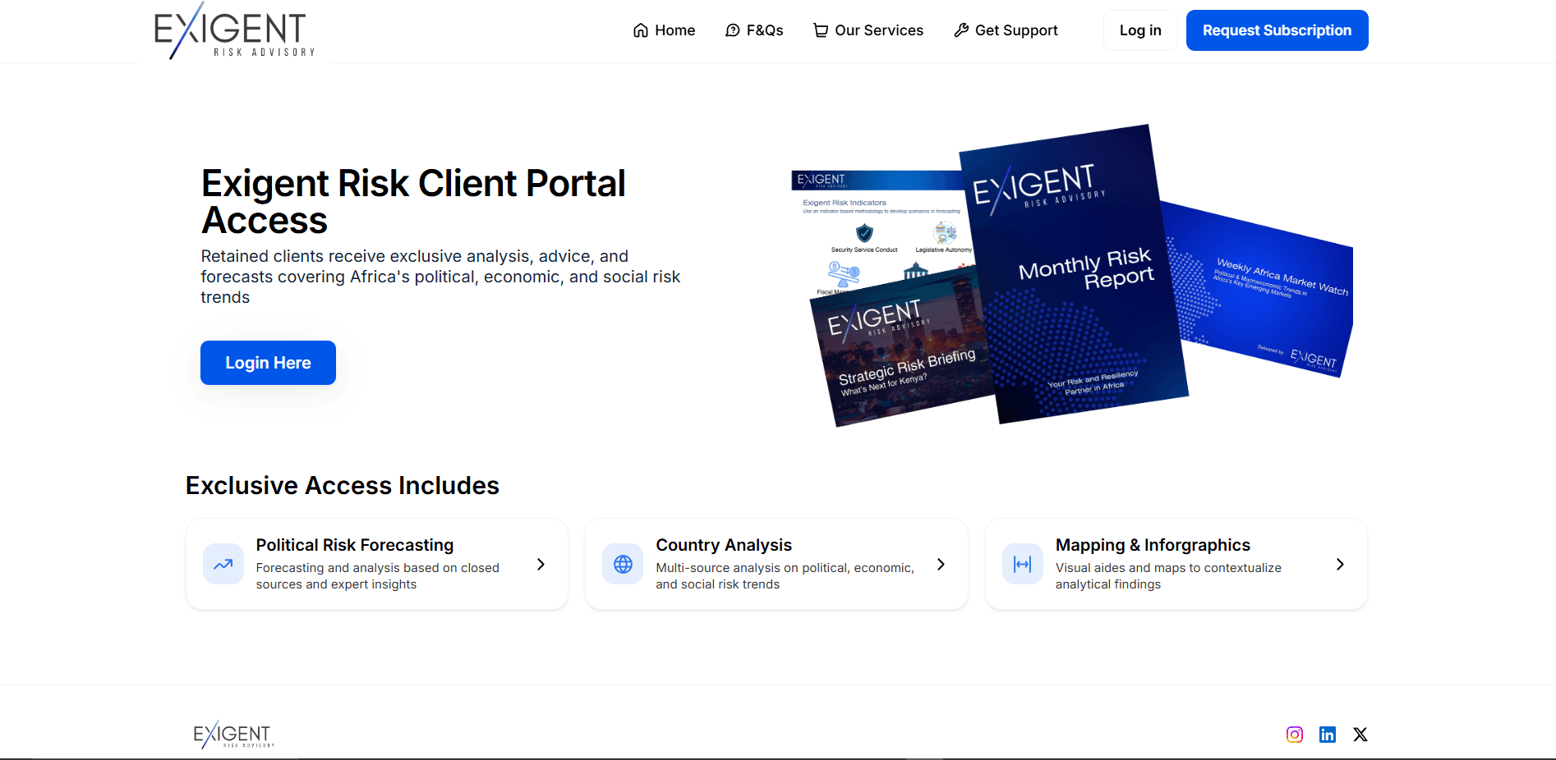Open the F&Qs menu item
Viewport: 1556px width, 760px height.
pos(754,30)
